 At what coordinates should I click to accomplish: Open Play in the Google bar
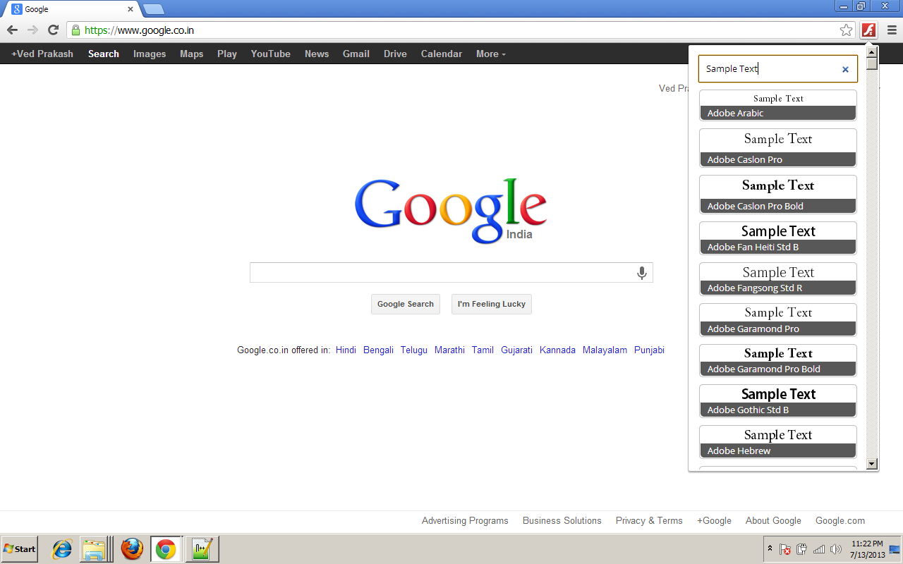(x=227, y=54)
